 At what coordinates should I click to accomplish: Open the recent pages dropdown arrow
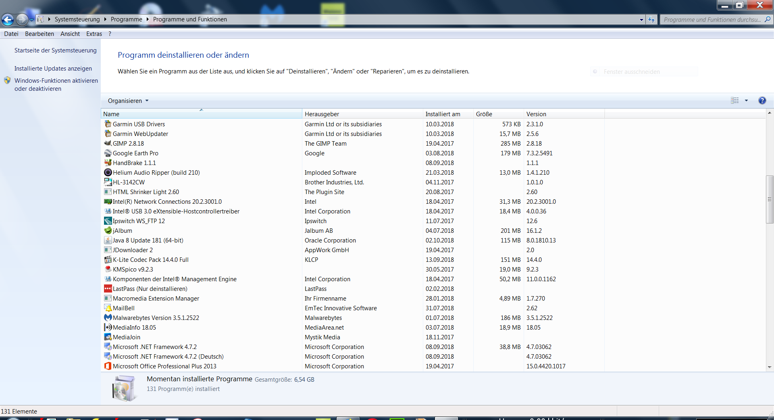31,19
